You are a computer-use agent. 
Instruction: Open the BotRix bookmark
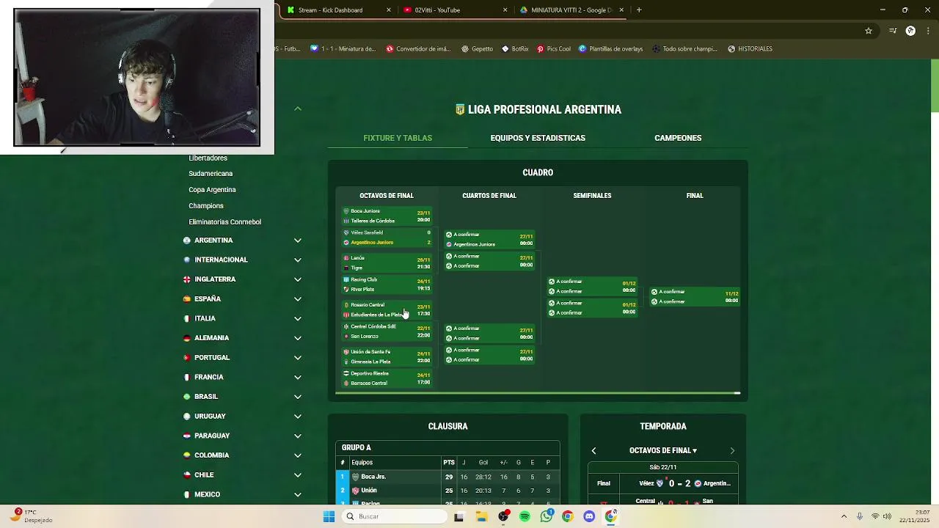click(x=515, y=49)
